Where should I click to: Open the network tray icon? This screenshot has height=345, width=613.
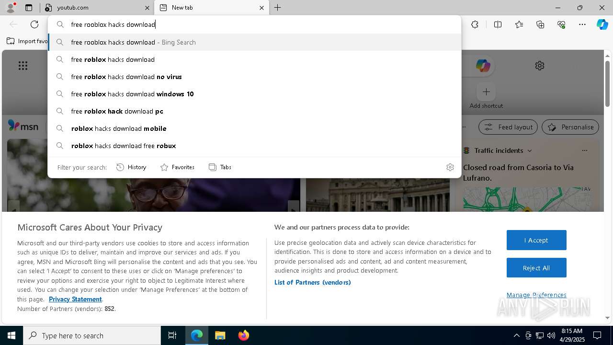[540, 335]
